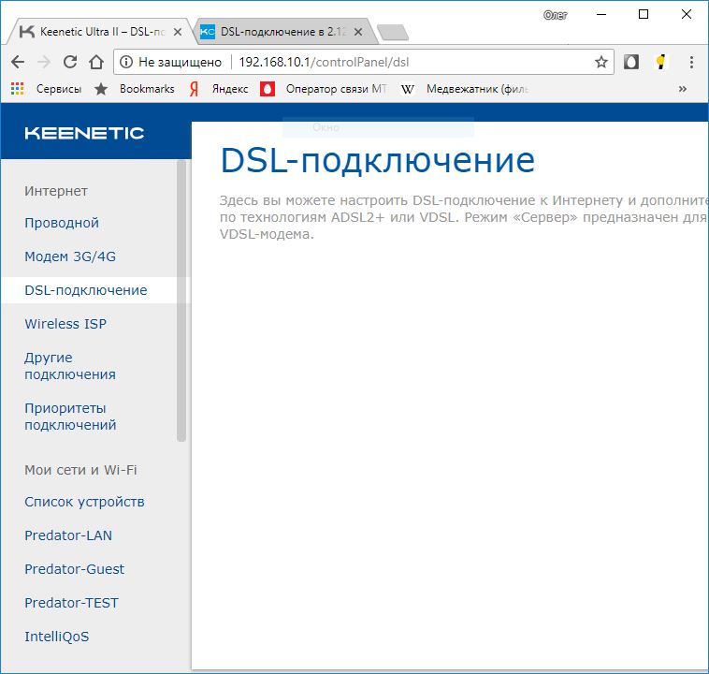The image size is (709, 674).
Task: Click the sidebar vertical scrollbar
Action: [181, 300]
